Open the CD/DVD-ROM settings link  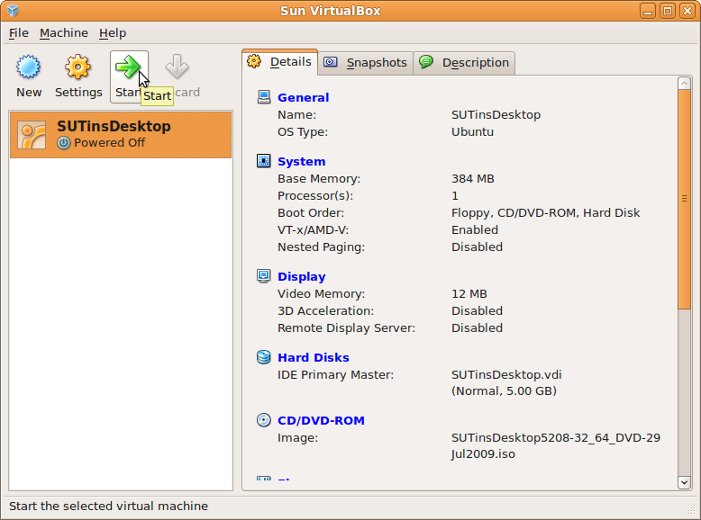pyautogui.click(x=321, y=420)
